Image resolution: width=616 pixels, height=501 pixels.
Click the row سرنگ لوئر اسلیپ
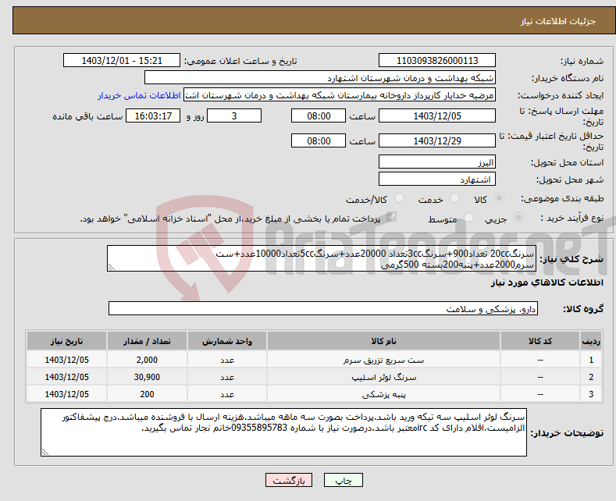[314, 377]
